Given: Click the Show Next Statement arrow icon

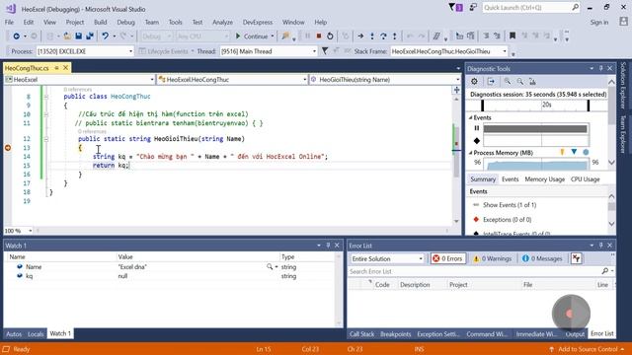Looking at the screenshot, I should 360,36.
